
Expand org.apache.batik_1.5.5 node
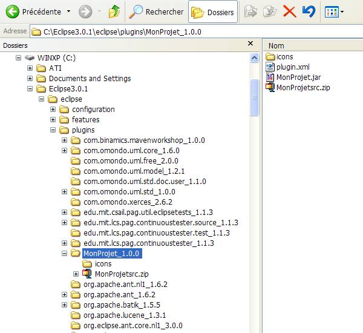click(64, 305)
